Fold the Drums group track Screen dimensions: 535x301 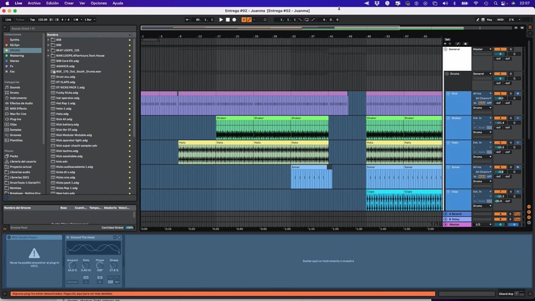click(x=447, y=74)
